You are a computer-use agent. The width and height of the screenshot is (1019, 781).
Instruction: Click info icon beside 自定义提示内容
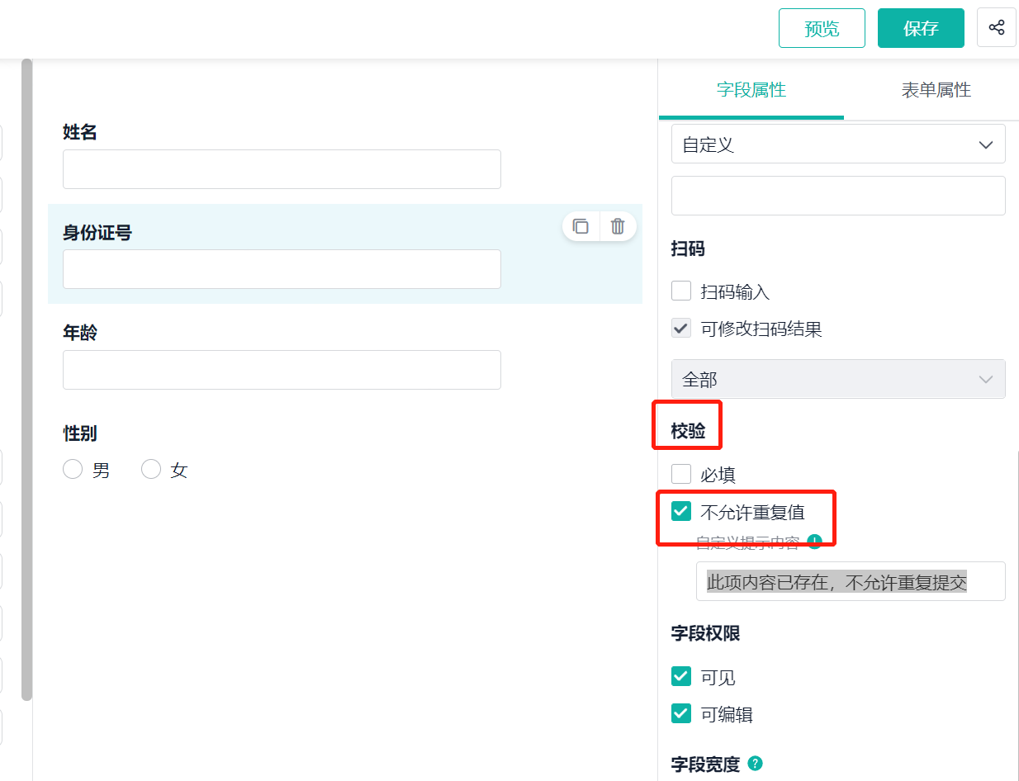(815, 542)
